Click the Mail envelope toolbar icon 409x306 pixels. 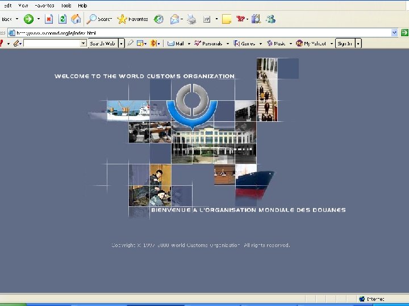pyautogui.click(x=174, y=19)
